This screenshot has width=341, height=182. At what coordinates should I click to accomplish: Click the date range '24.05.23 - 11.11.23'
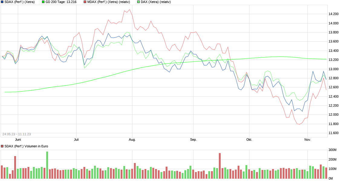click(x=16, y=133)
